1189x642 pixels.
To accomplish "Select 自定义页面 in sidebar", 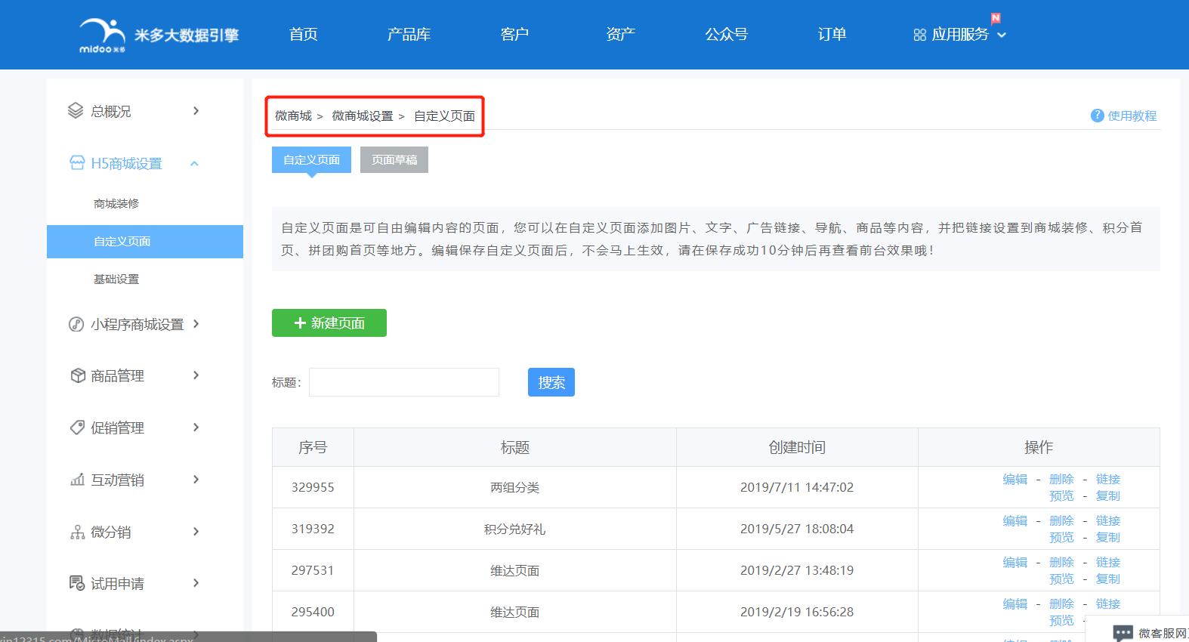I will [145, 242].
